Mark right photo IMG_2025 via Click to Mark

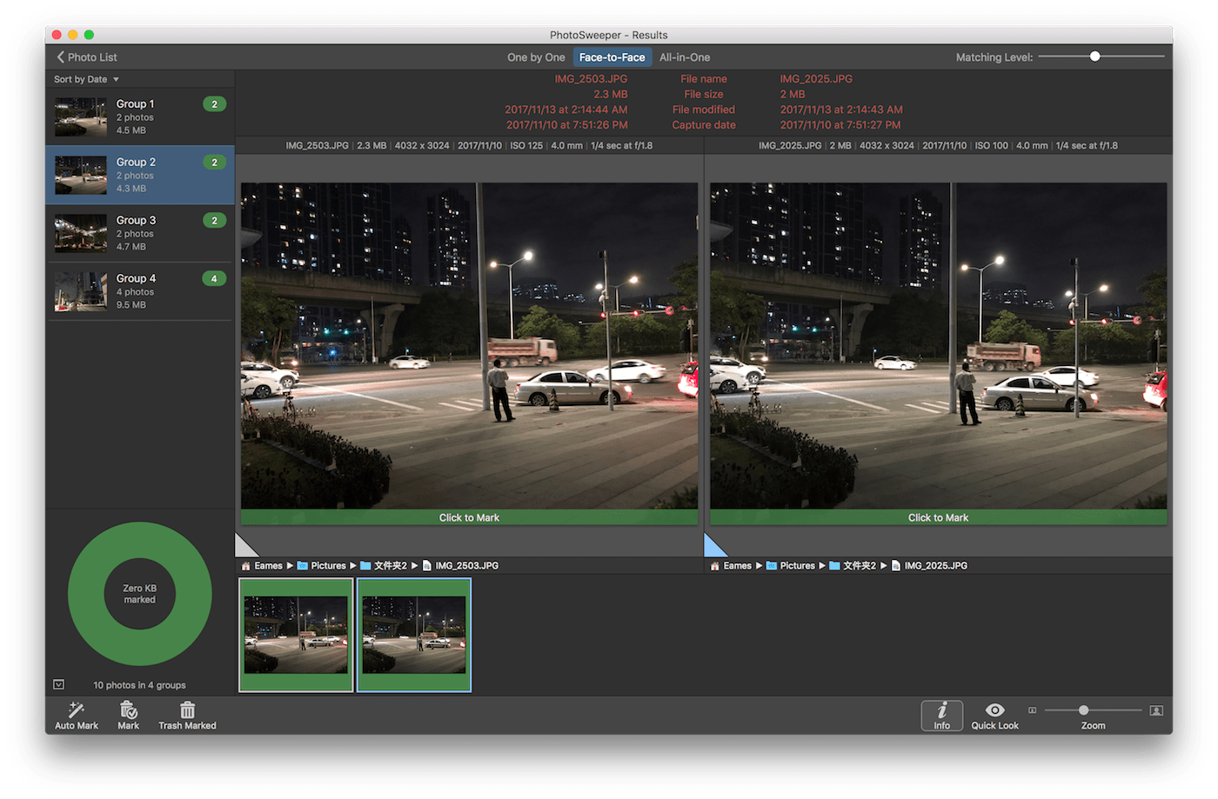[938, 517]
